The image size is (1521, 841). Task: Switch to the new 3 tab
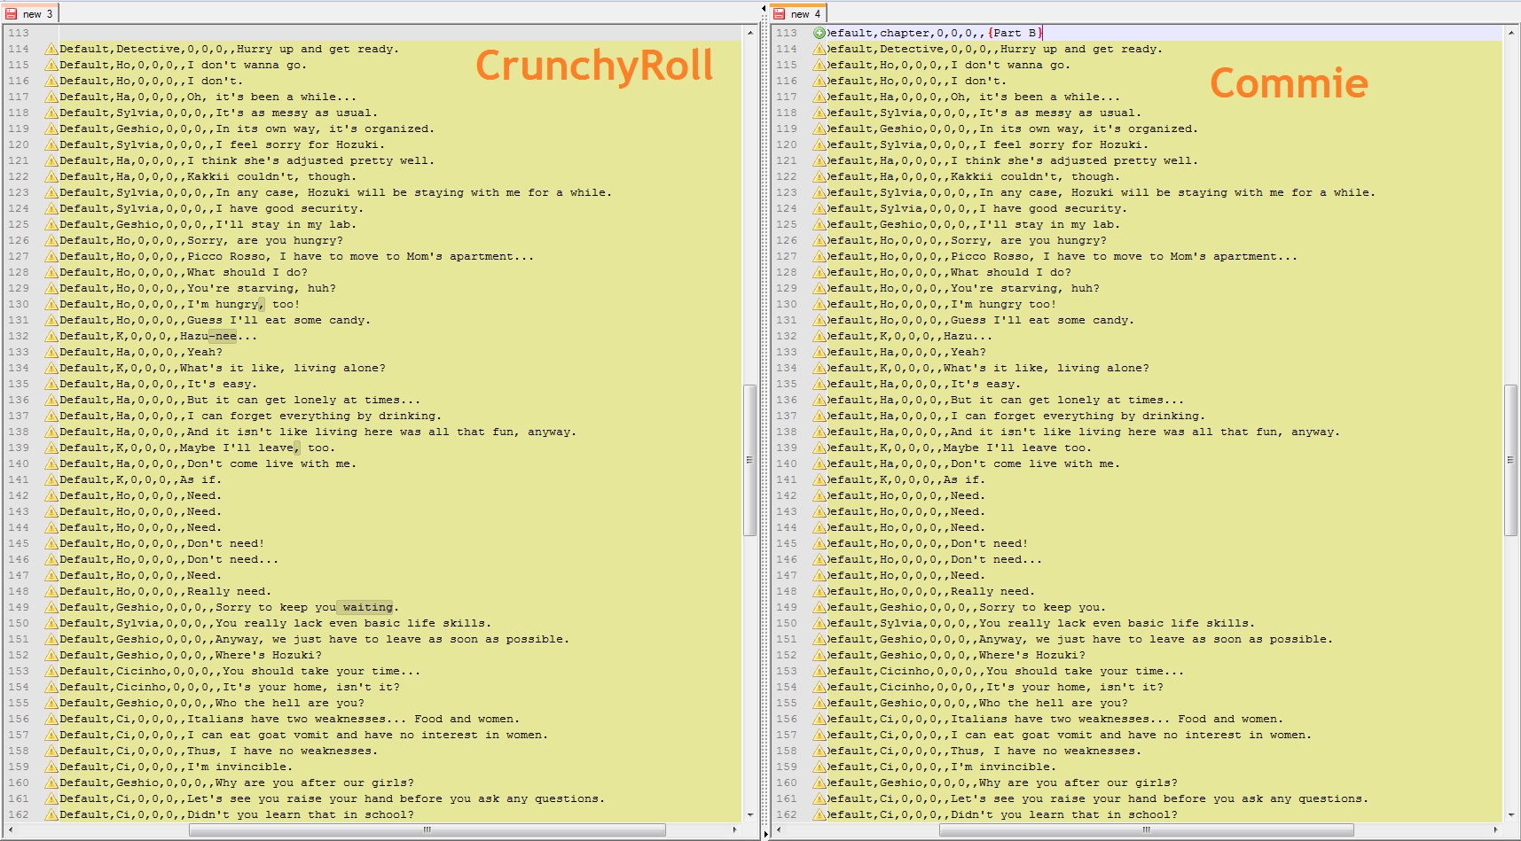(x=29, y=13)
